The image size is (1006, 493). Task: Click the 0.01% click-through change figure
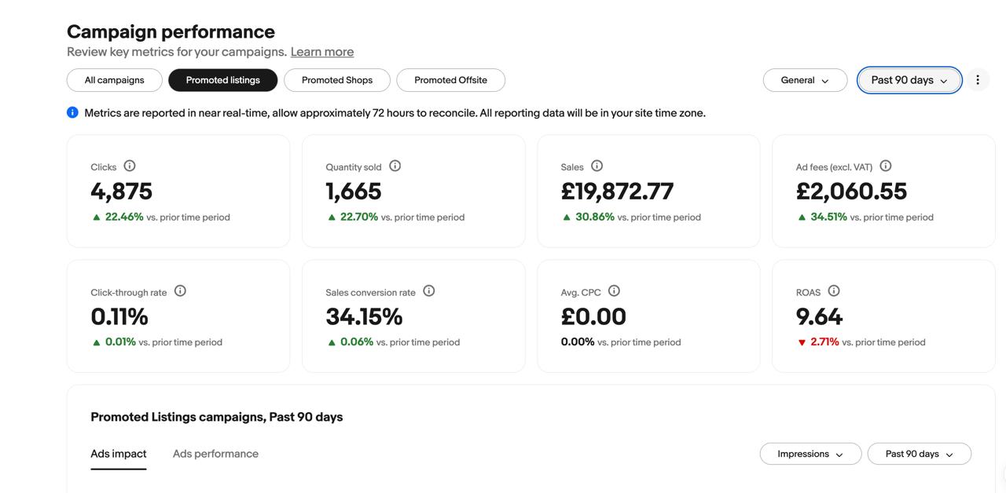pos(120,342)
